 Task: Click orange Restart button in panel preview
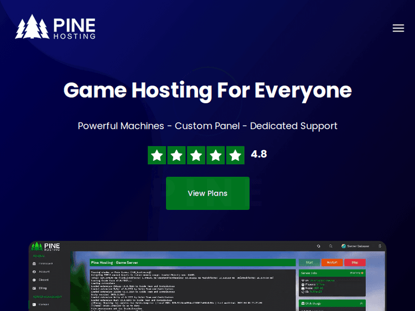click(x=332, y=262)
